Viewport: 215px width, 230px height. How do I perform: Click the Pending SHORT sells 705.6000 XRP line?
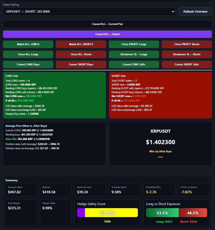(138, 88)
